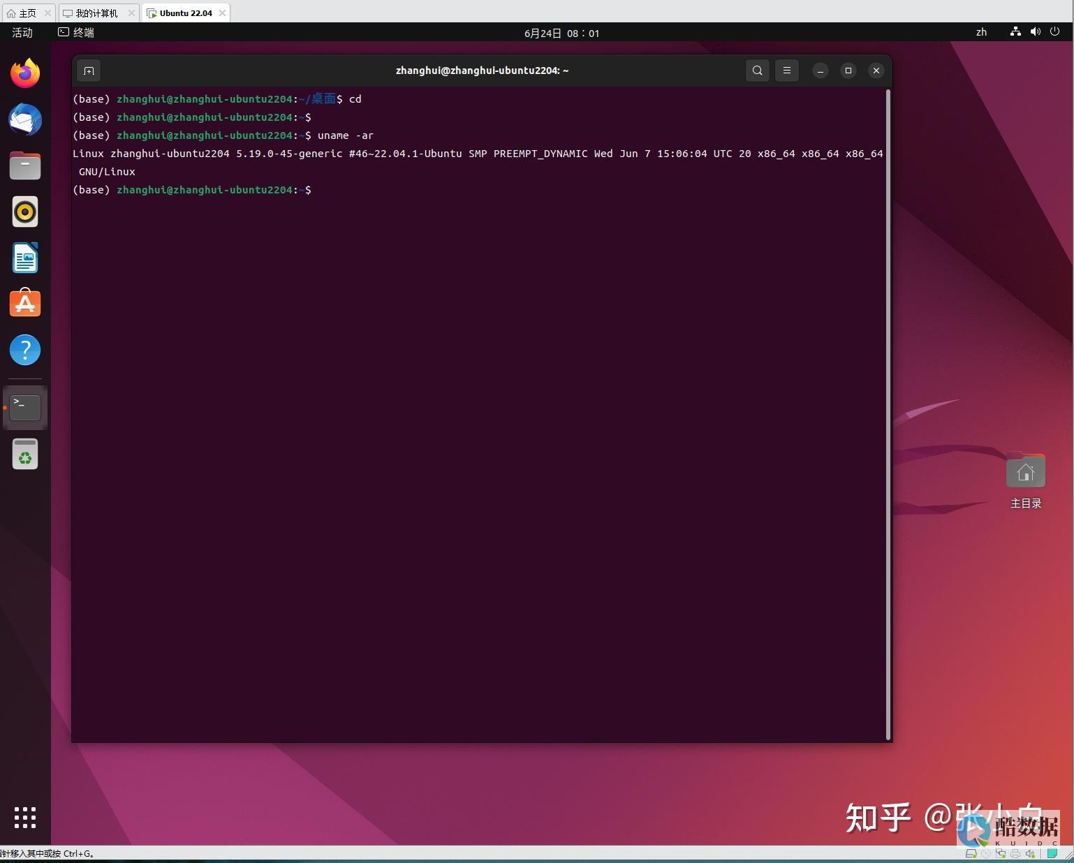Click the volume speaker icon in top bar
Screen dimensions: 1074x863
(x=1035, y=32)
